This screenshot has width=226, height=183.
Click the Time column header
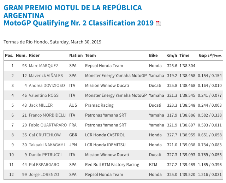184,55
